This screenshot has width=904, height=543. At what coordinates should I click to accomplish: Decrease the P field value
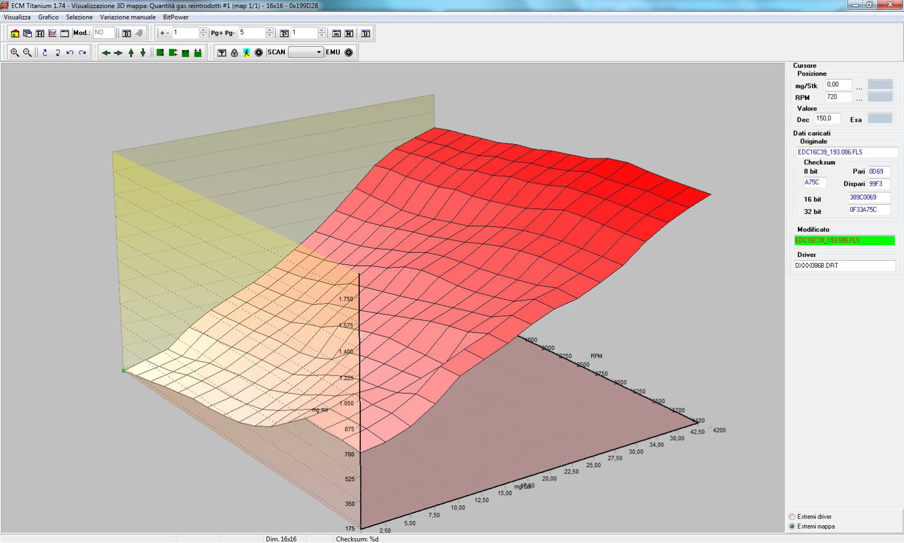pyautogui.click(x=321, y=36)
